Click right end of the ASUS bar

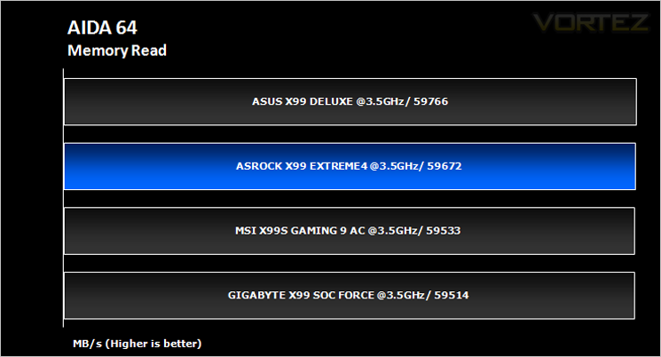[634, 102]
